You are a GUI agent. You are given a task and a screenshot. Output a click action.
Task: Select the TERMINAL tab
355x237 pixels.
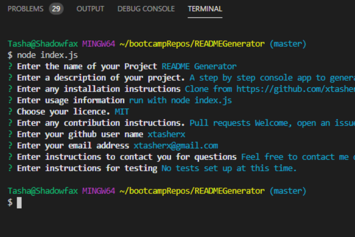pos(205,9)
